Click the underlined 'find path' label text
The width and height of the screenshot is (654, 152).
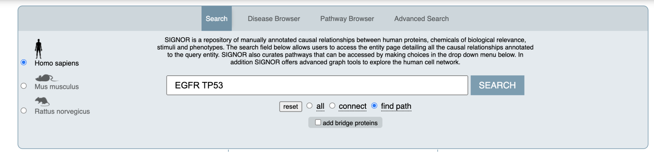click(396, 106)
